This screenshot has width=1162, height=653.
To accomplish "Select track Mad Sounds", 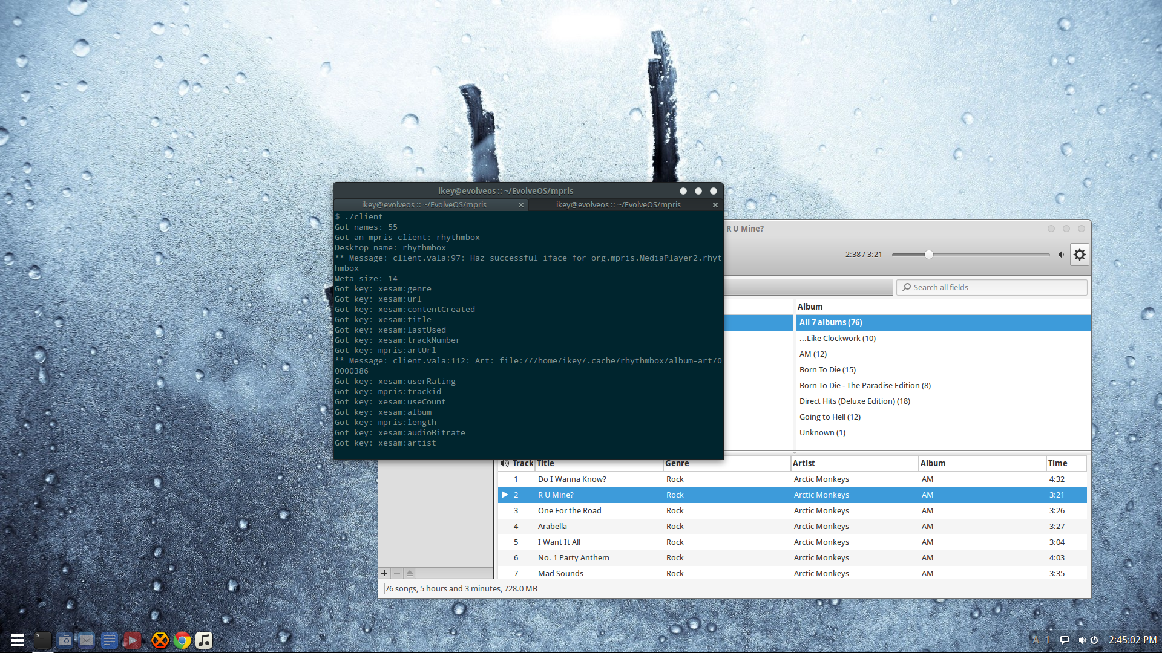I will pos(792,573).
